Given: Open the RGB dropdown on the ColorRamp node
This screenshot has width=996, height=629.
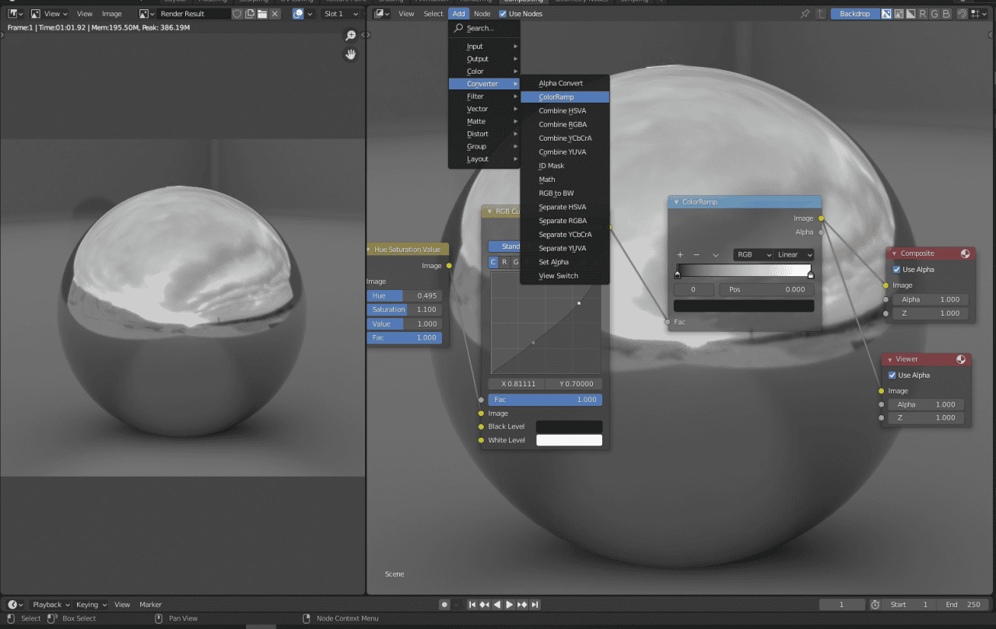Looking at the screenshot, I should pyautogui.click(x=752, y=254).
